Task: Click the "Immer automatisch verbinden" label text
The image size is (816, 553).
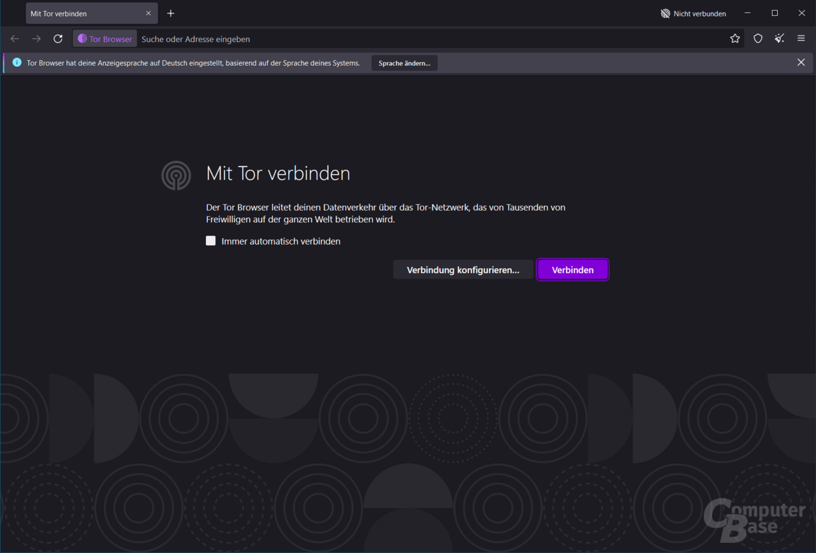Action: (281, 241)
